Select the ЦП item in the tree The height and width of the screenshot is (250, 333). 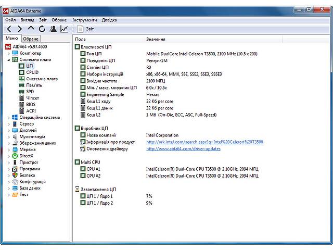coord(30,66)
